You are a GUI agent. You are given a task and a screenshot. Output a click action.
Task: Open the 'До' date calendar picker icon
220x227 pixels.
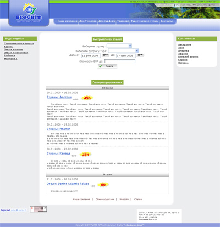tap(140, 55)
